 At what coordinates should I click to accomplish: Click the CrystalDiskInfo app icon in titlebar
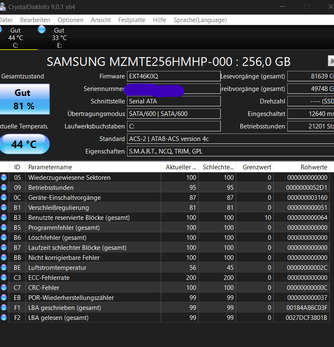[2, 7]
